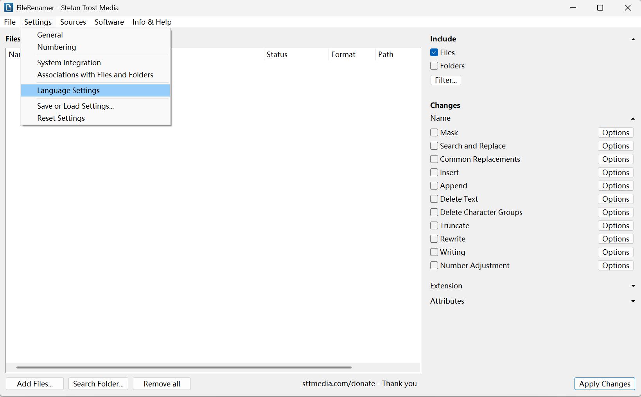Screen dimensions: 641x397
Task: Check the Writing checkbox
Action: tap(434, 252)
